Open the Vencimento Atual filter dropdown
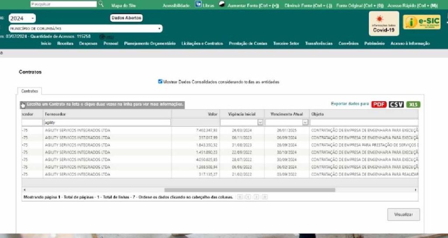448x238 pixels. (305, 122)
